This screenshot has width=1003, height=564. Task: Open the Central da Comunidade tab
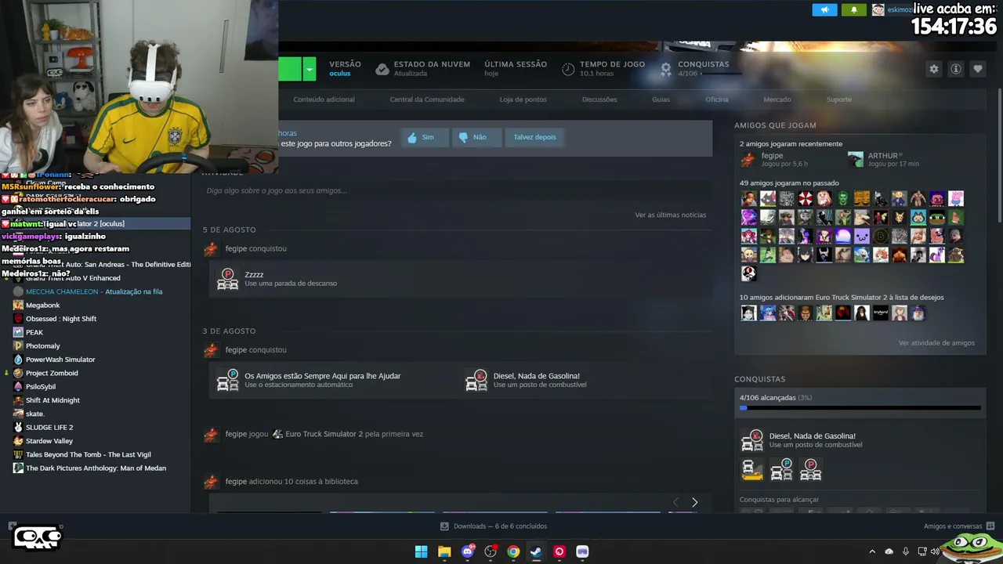click(427, 99)
